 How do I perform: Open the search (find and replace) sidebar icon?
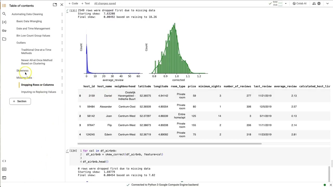click(4, 14)
